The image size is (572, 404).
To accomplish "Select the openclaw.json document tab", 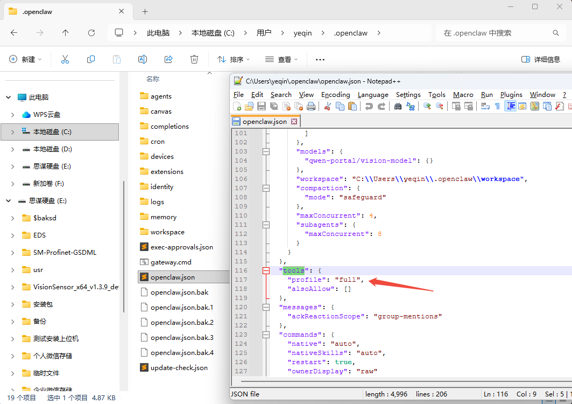I will [265, 122].
